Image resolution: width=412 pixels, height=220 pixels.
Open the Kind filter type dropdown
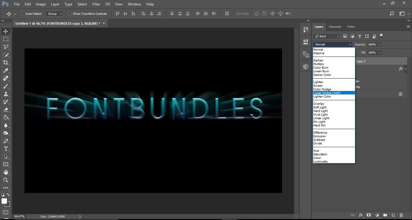[327, 36]
